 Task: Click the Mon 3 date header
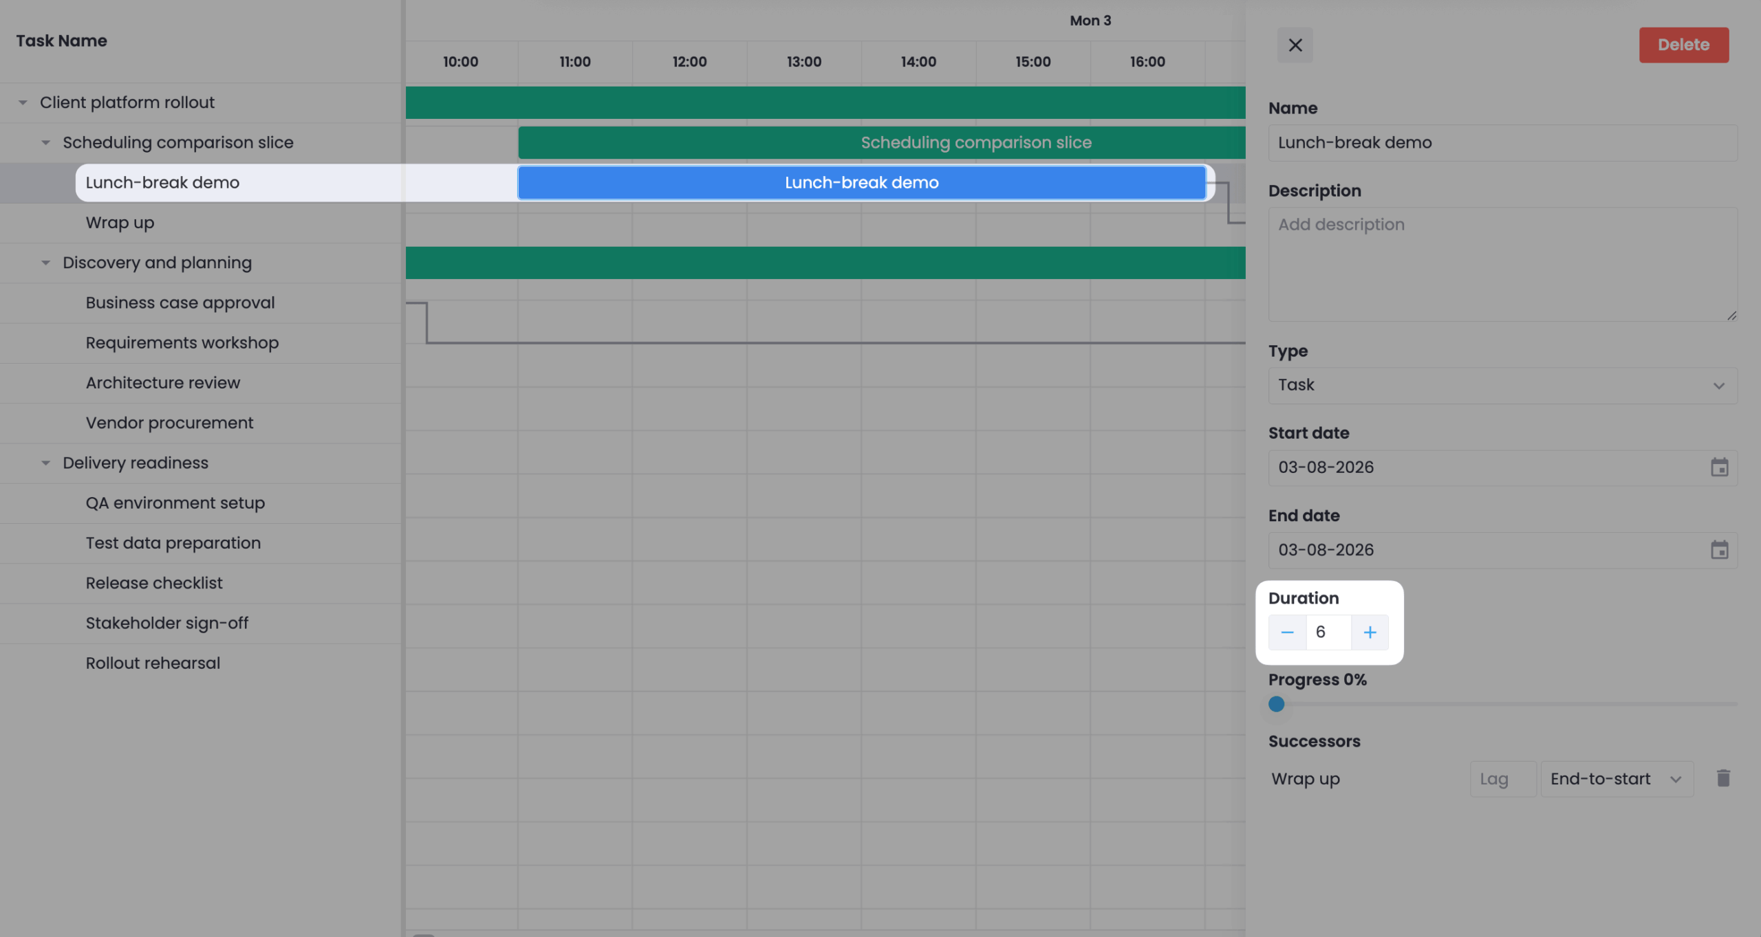point(1090,21)
